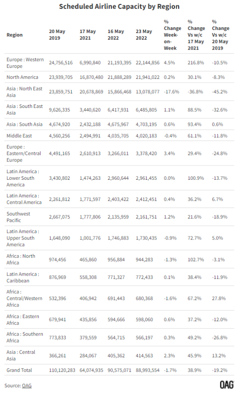Screen dimensions: 247x397
Task: Click the Scheduled Airline Capacity by Region title
Action: pyautogui.click(x=119, y=7)
